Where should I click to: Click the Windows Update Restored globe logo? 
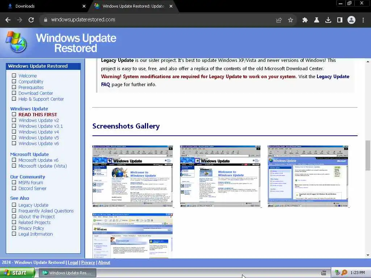tap(16, 42)
